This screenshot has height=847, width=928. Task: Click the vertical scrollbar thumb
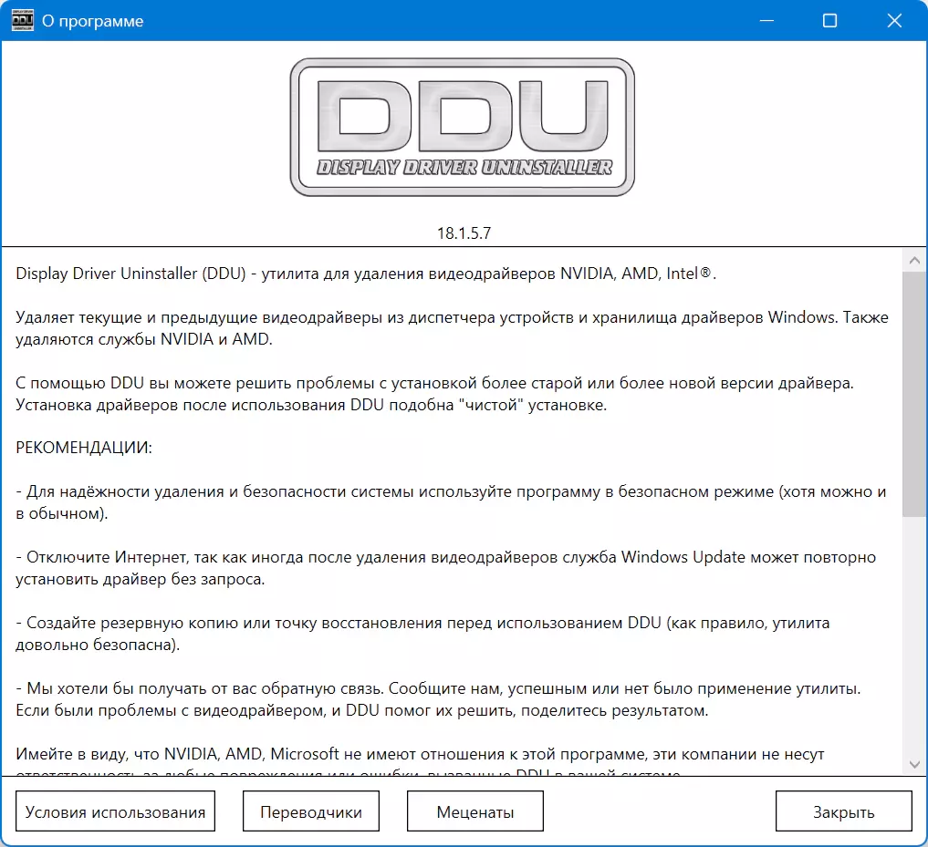[x=914, y=393]
